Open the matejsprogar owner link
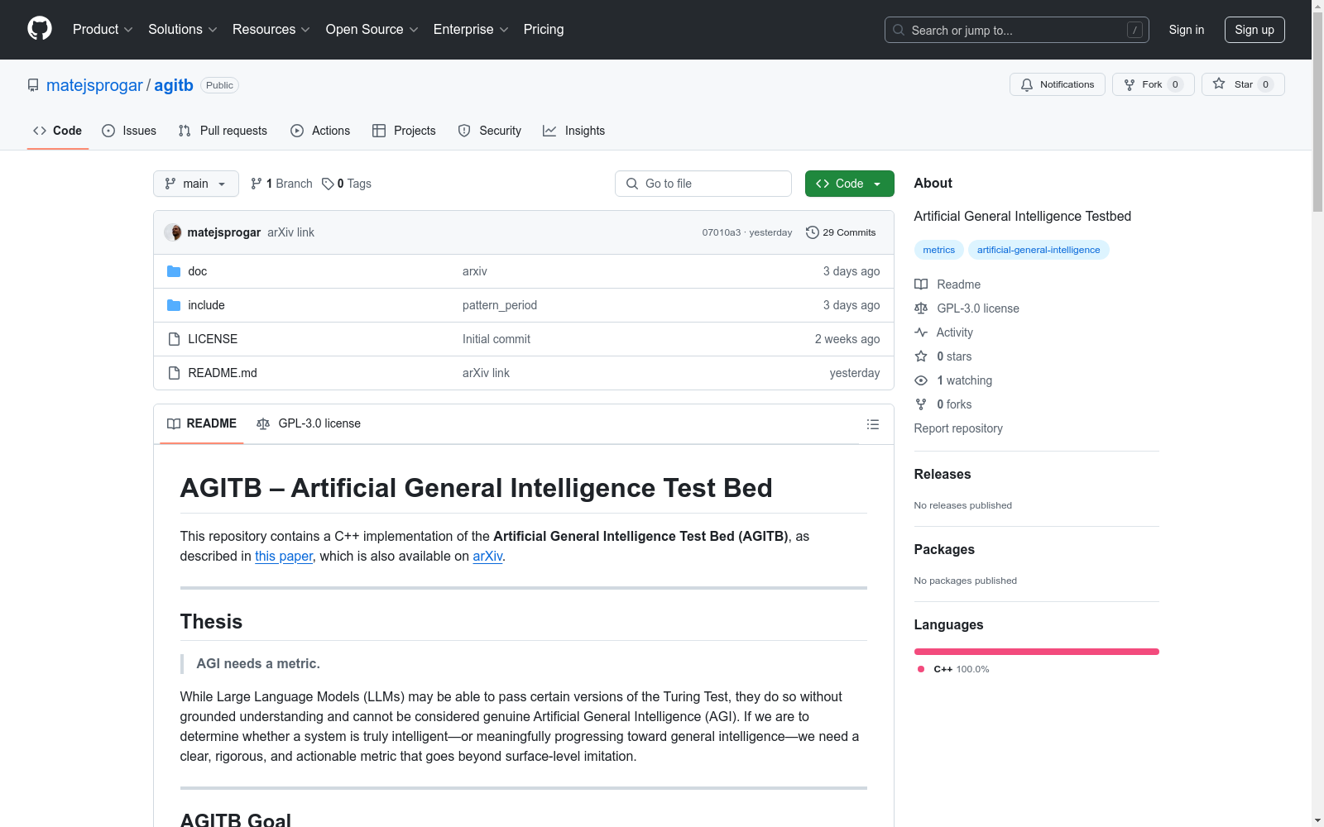 94,85
